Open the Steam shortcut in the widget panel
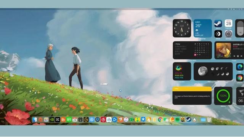This screenshot has height=137, width=244. click(x=218, y=24)
